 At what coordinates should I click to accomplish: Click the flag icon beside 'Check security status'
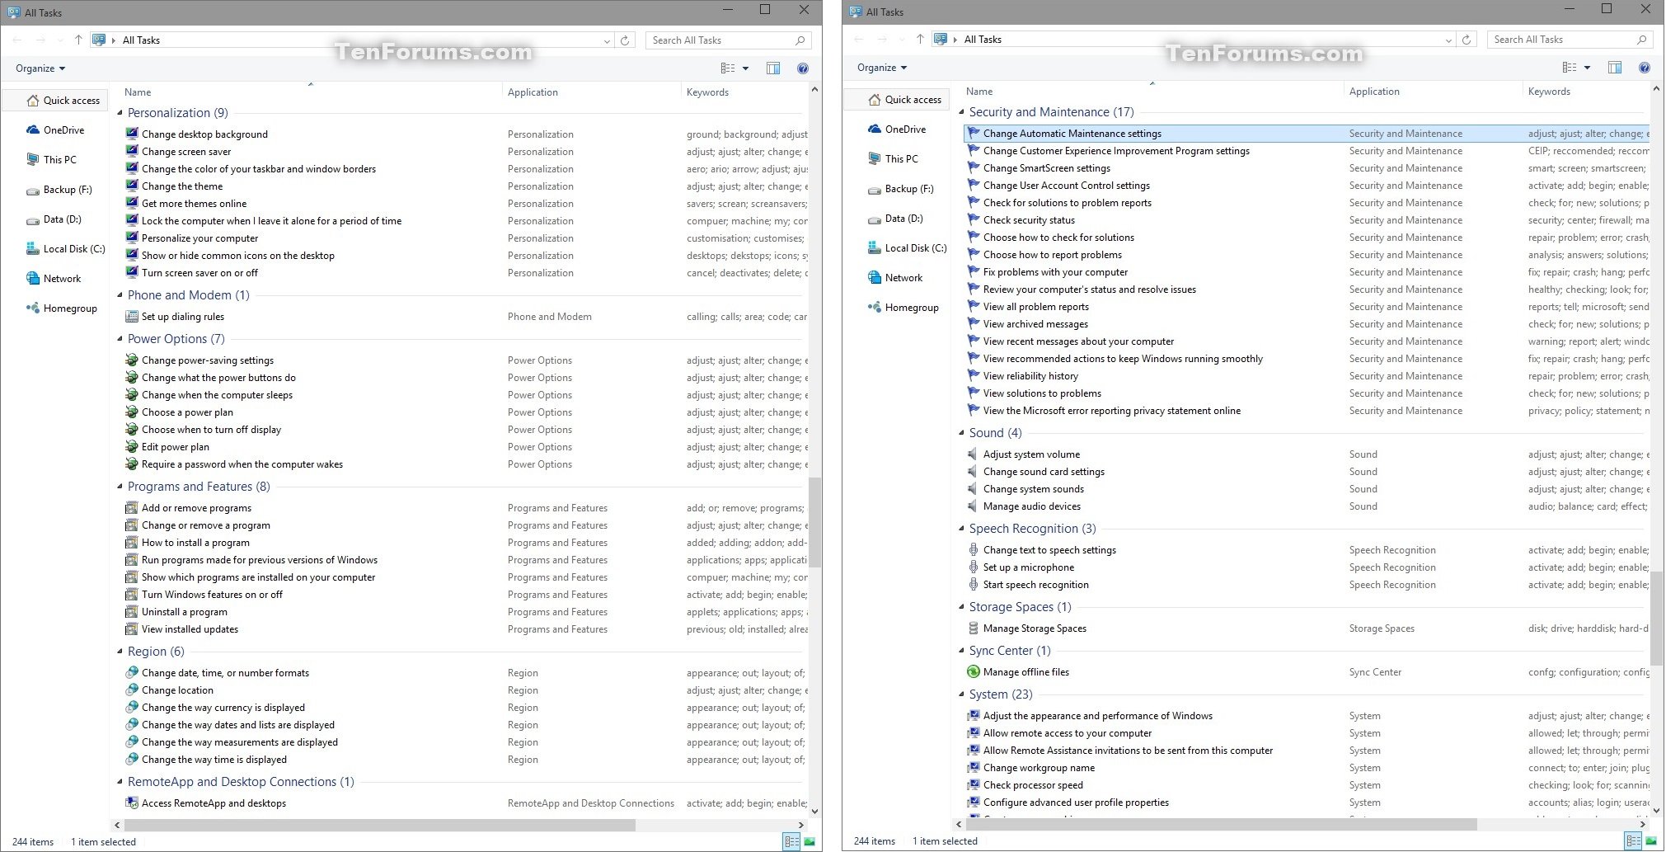click(974, 219)
